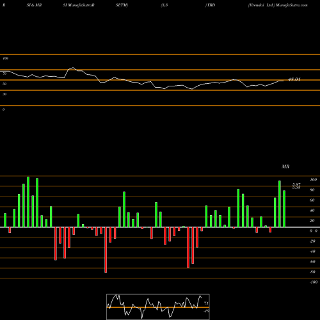Viewport: 320px width, 320px height.
Task: Click the RSI value label '48.01'
Action: pos(294,79)
